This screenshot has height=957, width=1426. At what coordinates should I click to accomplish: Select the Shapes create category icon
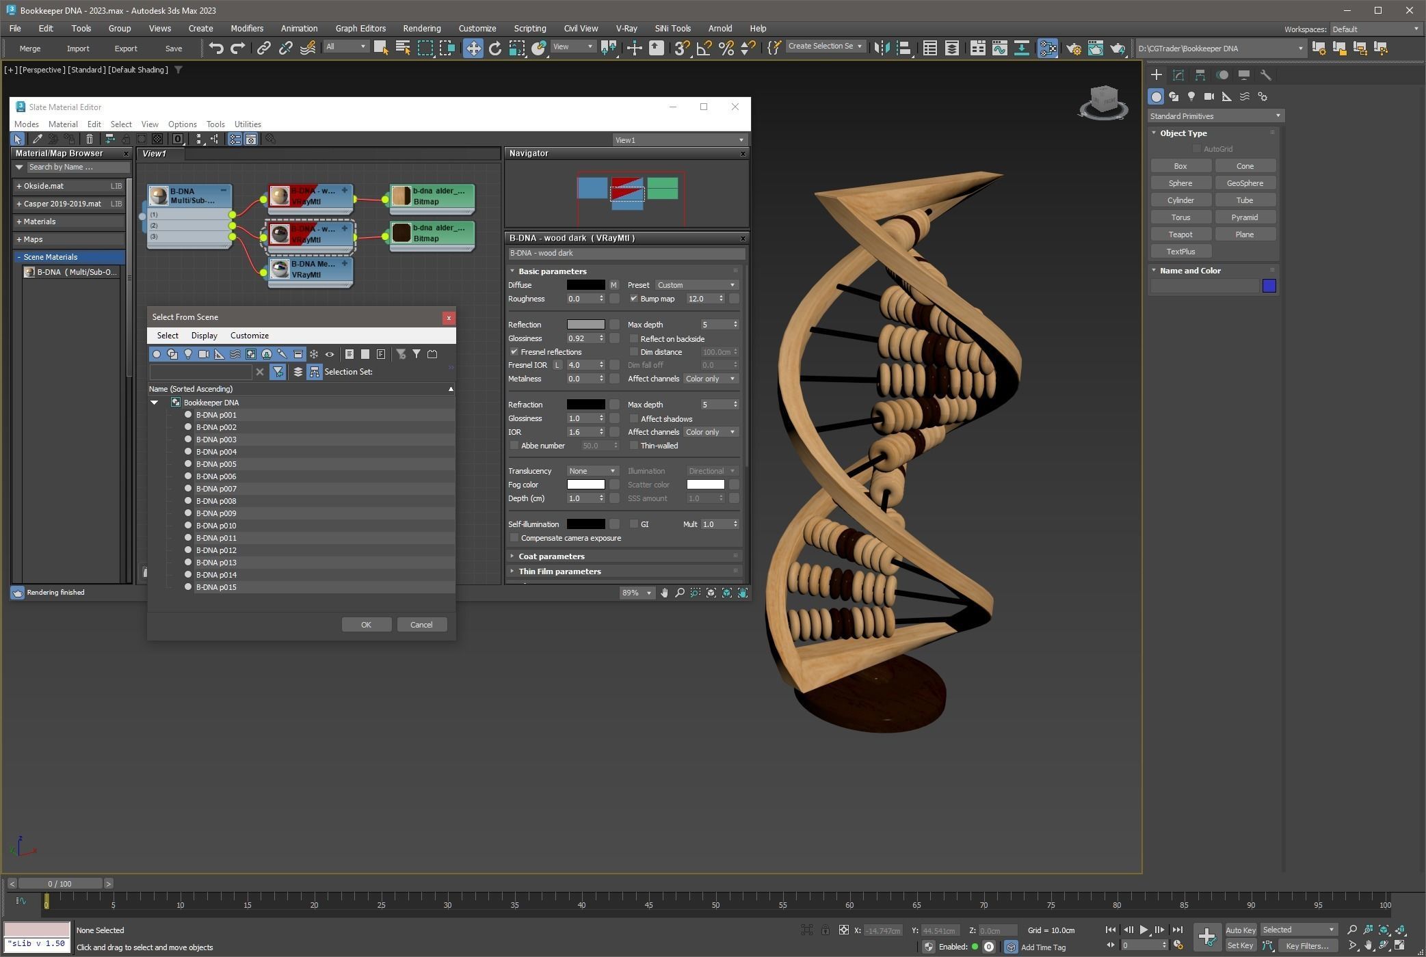pyautogui.click(x=1174, y=96)
